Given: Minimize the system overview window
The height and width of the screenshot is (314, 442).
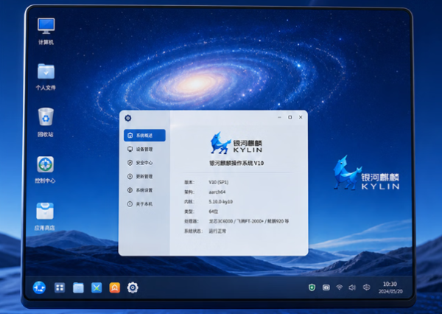Looking at the screenshot, I should (279, 117).
